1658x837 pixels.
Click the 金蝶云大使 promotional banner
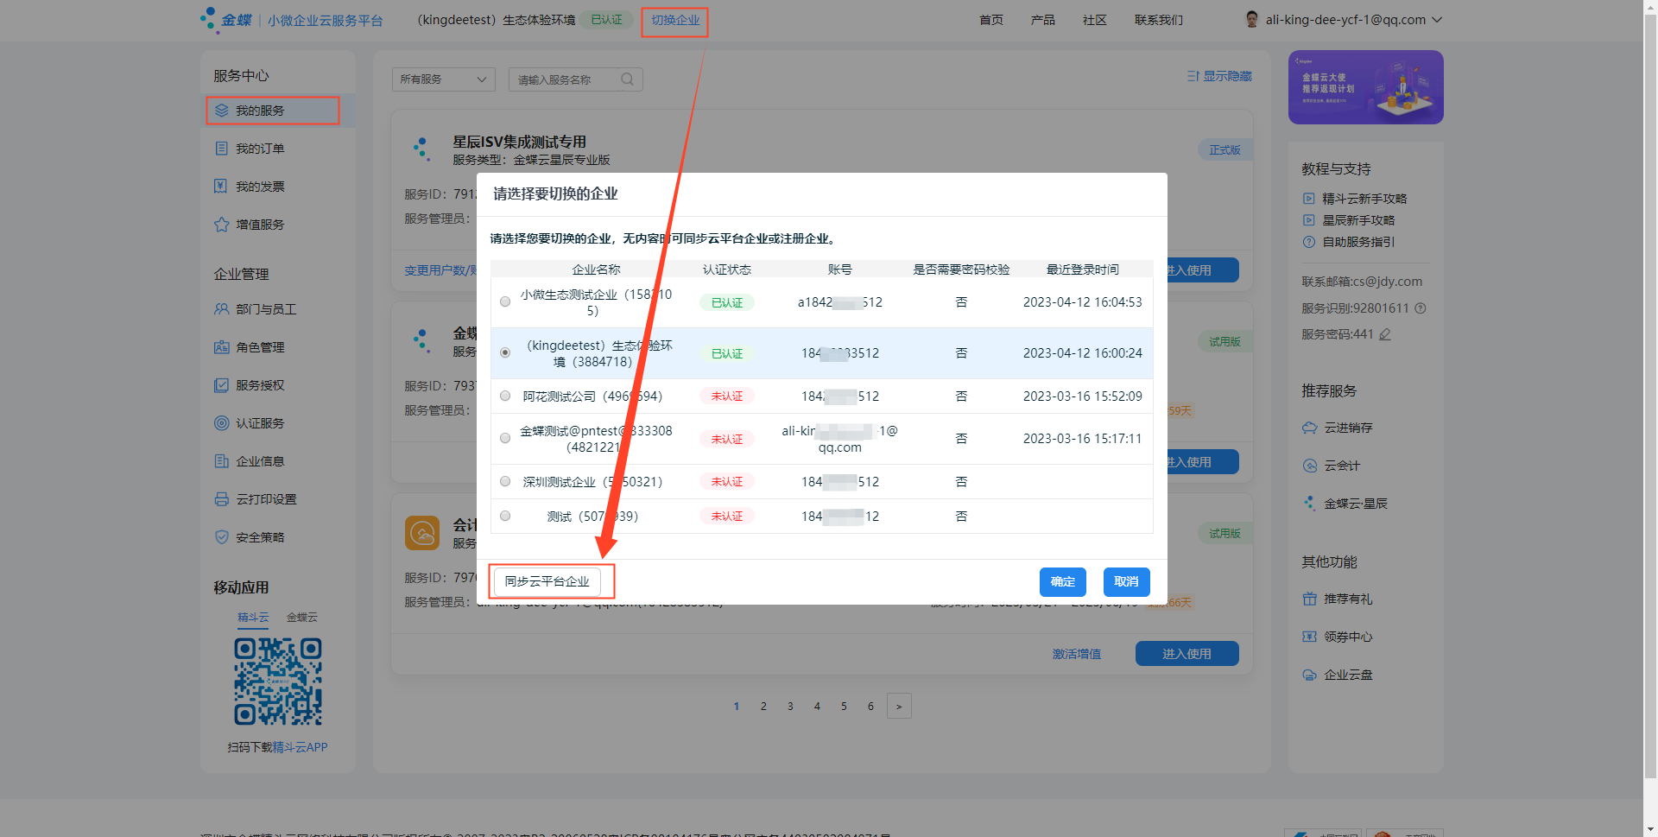click(1366, 87)
